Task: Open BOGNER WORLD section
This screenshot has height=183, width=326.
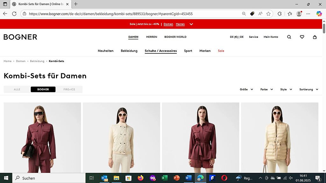Action: (175, 37)
